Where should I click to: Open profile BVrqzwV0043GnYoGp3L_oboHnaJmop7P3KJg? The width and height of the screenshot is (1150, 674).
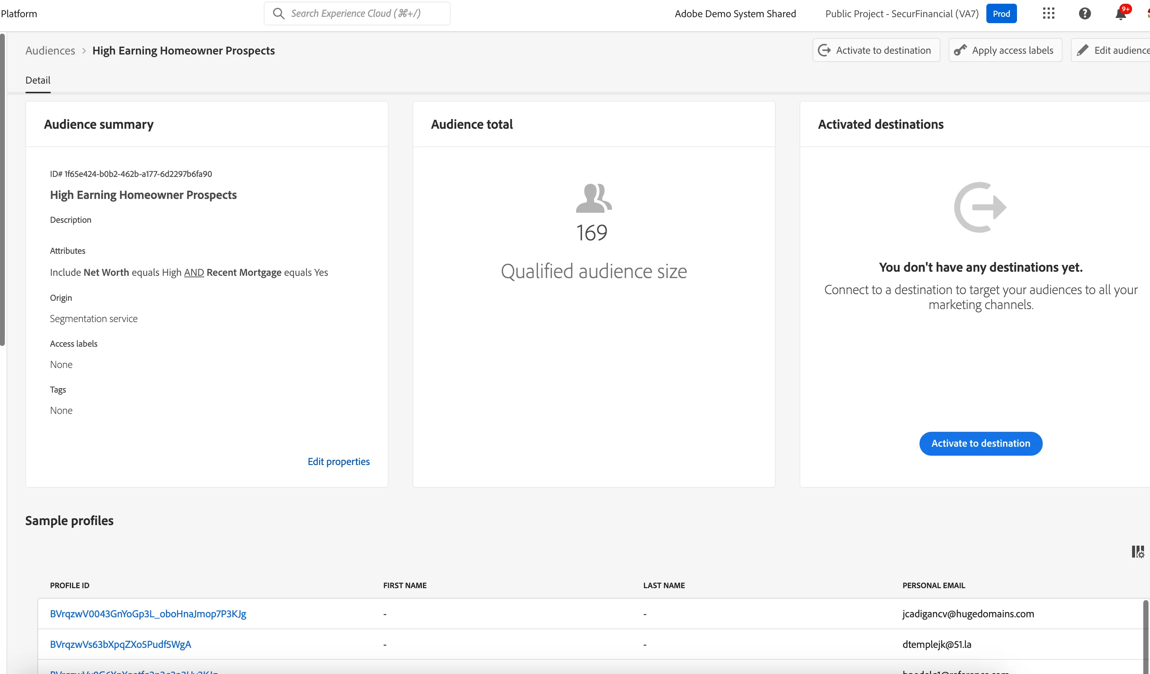pos(148,614)
